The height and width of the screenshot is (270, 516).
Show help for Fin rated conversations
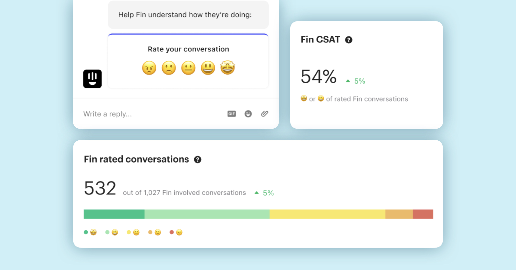pyautogui.click(x=197, y=160)
